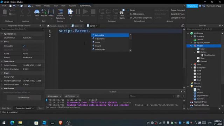
Task: Expand Camera node in Explorer
Action: [x=191, y=36]
